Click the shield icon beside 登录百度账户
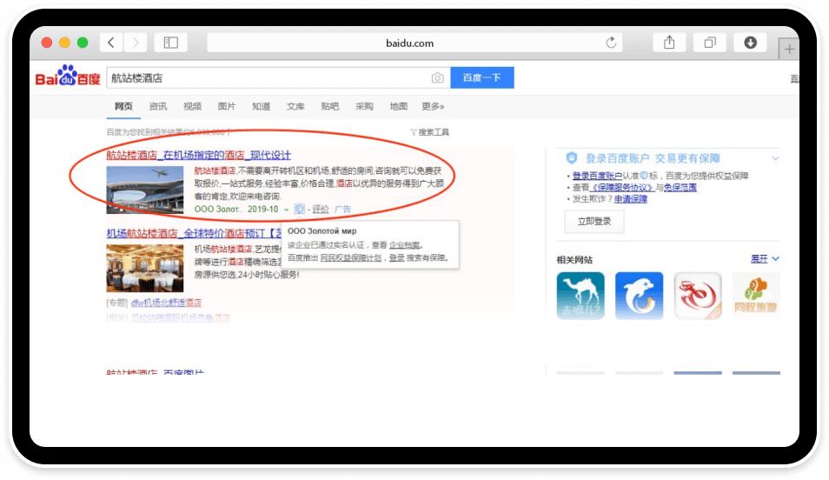The width and height of the screenshot is (829, 480). click(572, 157)
